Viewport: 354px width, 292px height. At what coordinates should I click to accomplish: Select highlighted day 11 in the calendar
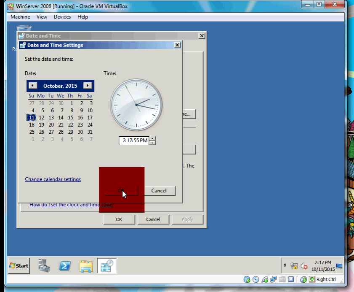[32, 118]
